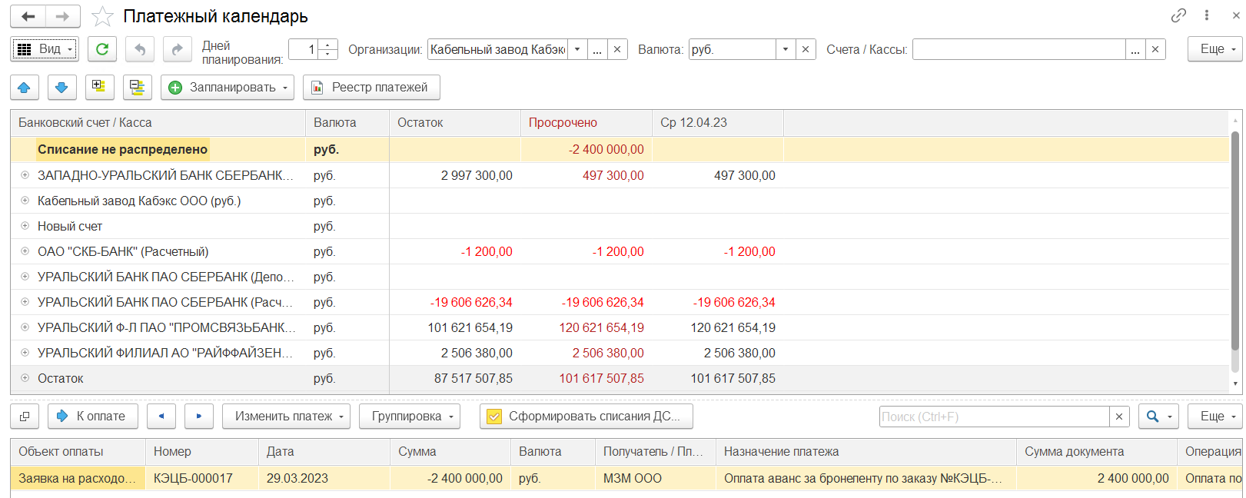Refresh the payment calendar
Viewport: 1246px width, 498px height.
point(102,49)
